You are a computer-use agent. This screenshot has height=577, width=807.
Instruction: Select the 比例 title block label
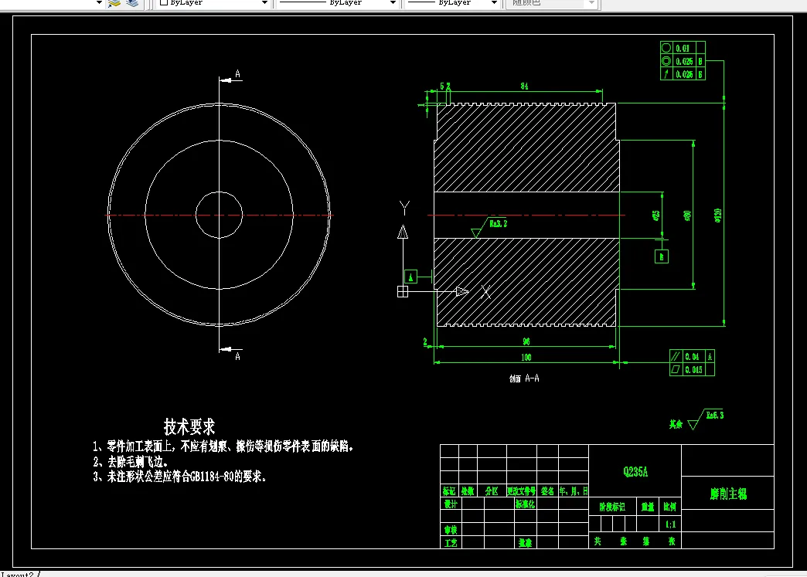coord(669,507)
